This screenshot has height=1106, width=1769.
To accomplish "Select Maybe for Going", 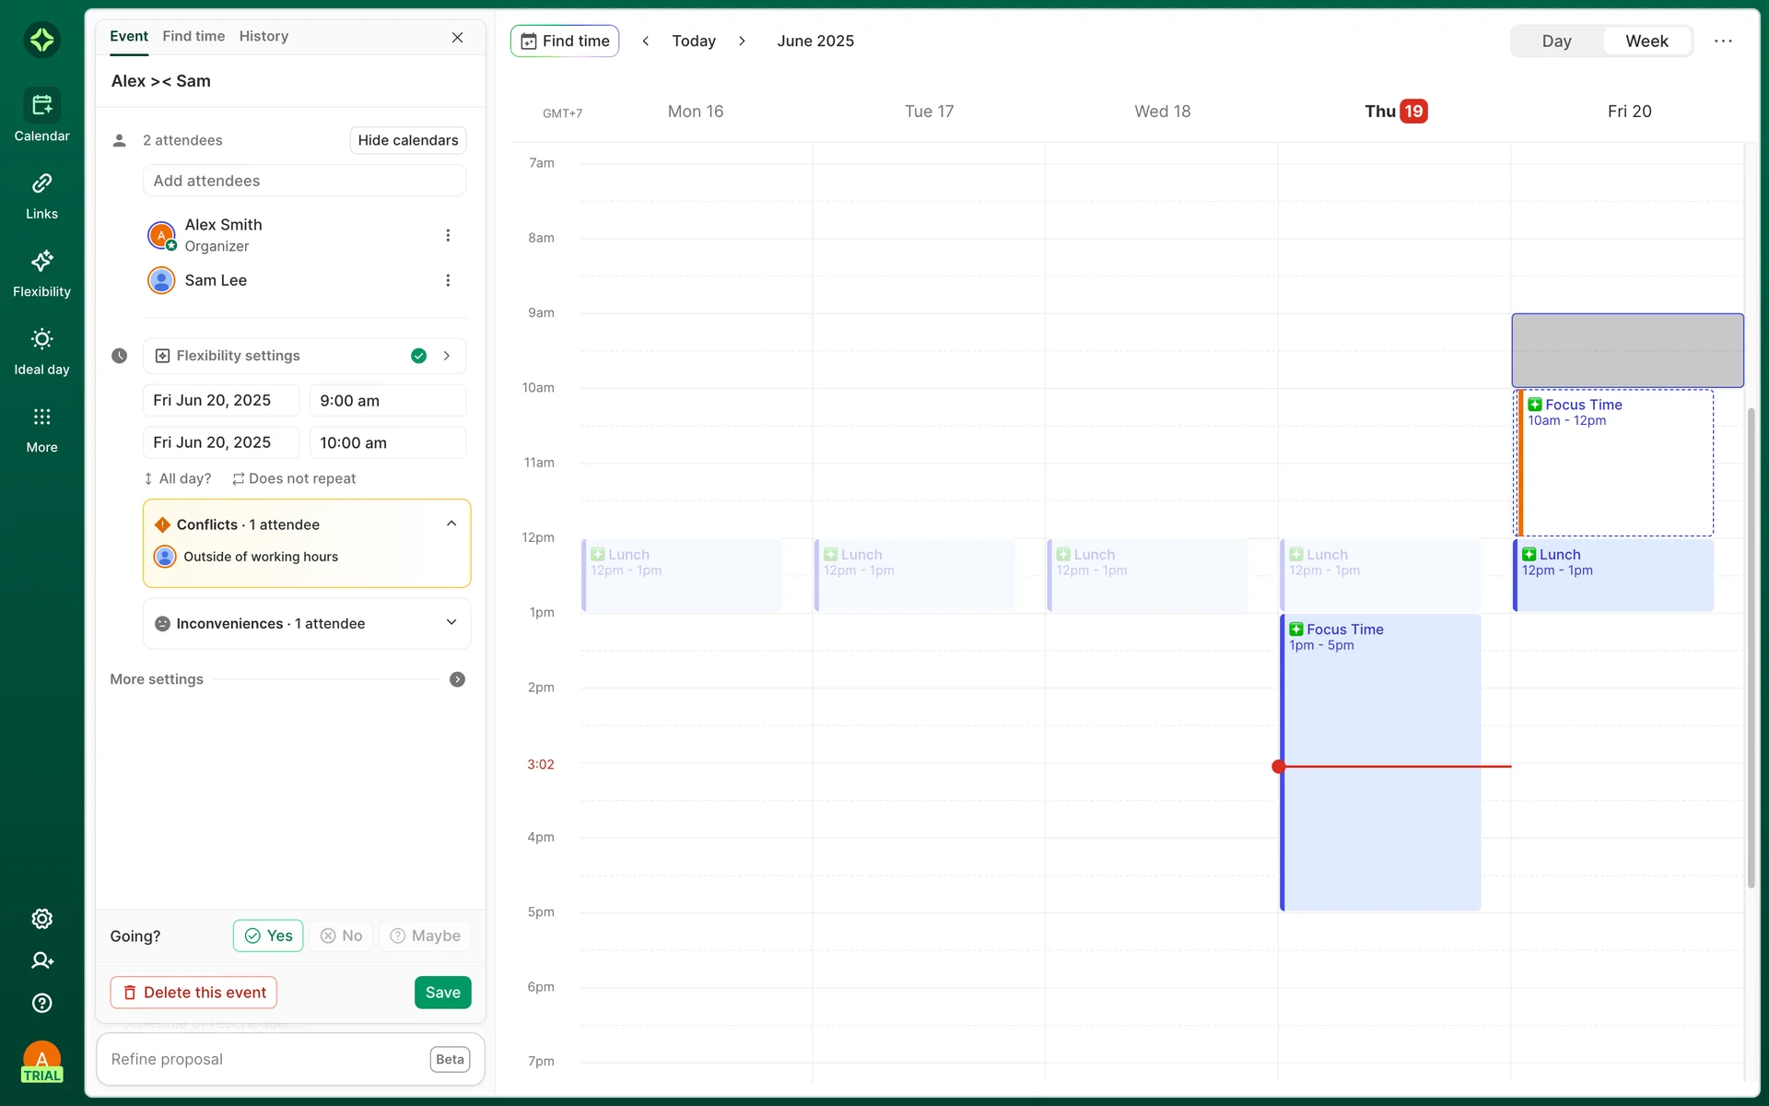I will (x=425, y=935).
